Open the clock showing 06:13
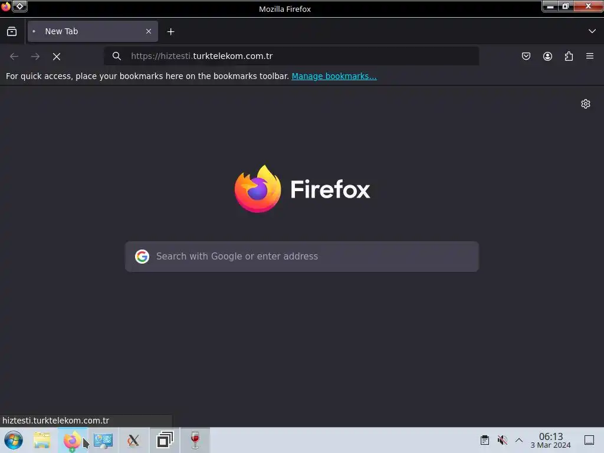The height and width of the screenshot is (453, 604). click(551, 440)
